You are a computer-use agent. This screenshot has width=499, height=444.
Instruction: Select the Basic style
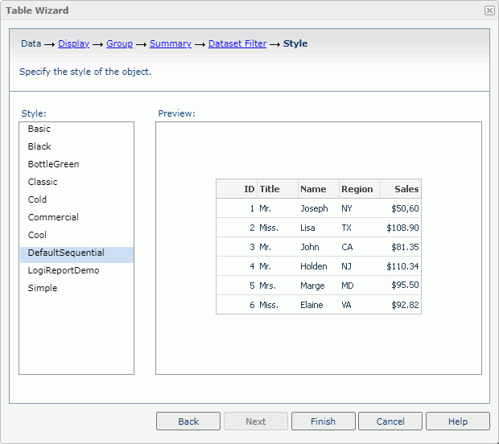(39, 129)
